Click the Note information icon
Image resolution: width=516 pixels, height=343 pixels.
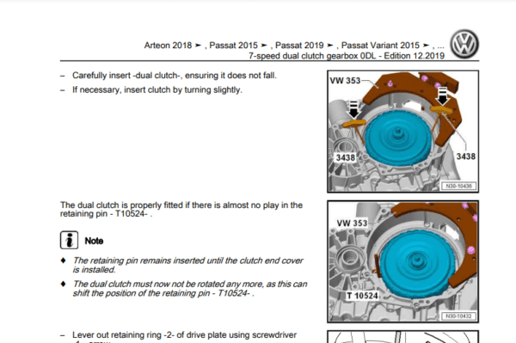click(69, 240)
